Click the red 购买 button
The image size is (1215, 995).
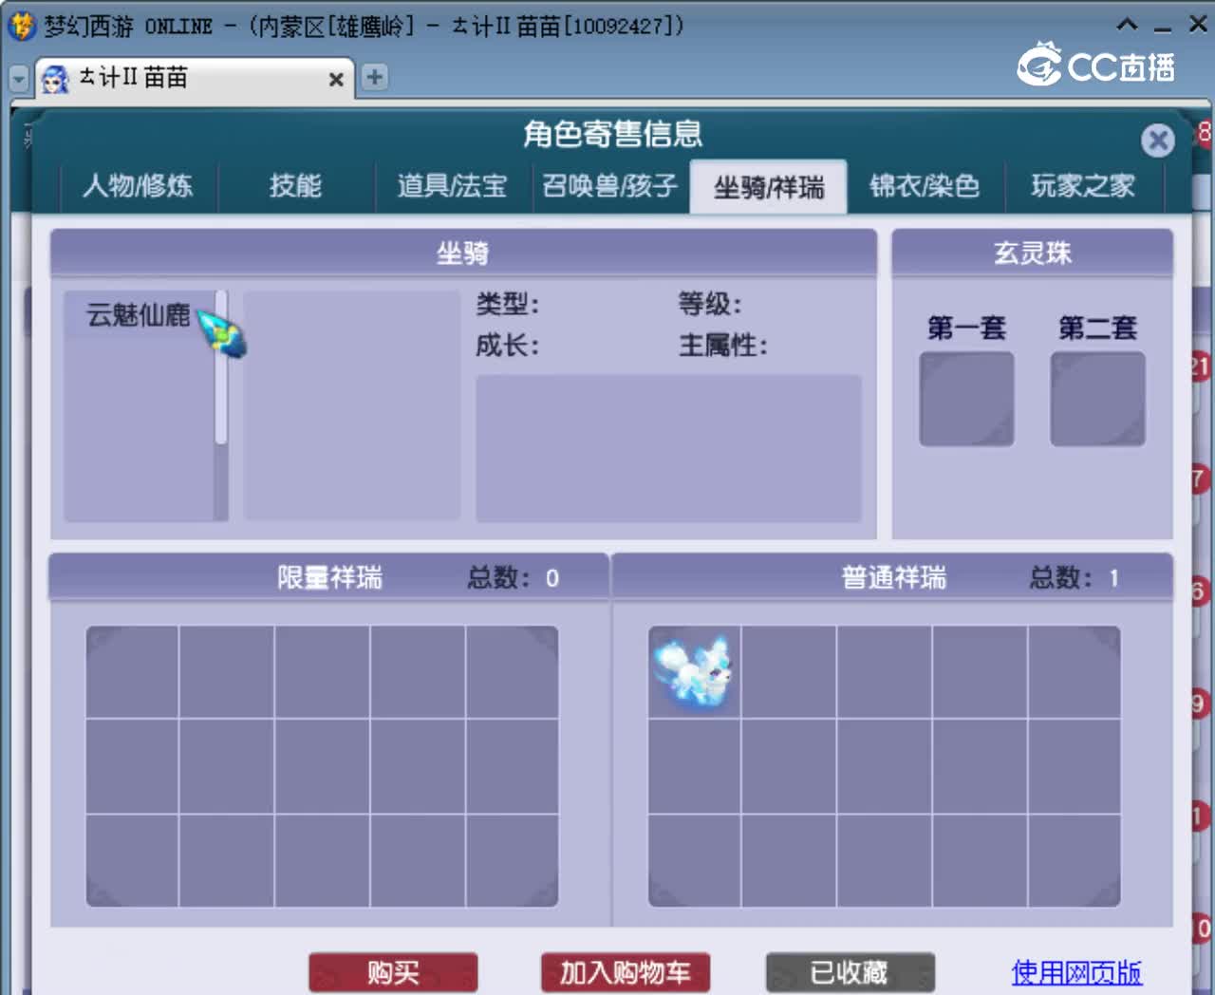tap(393, 973)
